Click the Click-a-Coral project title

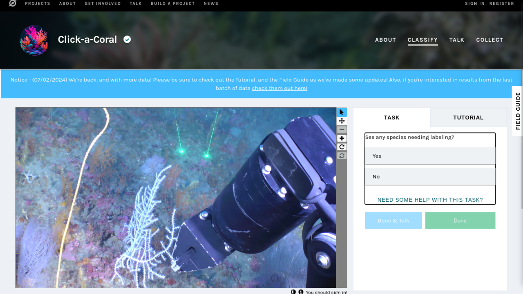tap(87, 40)
